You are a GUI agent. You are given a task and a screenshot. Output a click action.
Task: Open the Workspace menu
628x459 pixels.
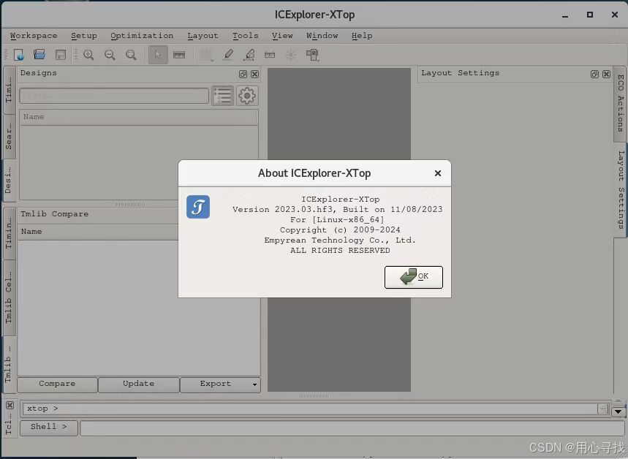point(34,36)
